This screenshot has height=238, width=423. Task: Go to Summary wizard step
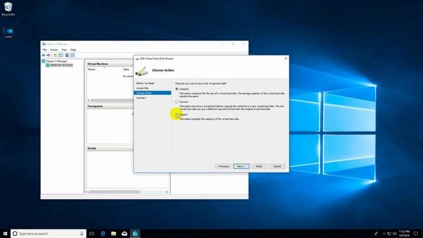[141, 98]
